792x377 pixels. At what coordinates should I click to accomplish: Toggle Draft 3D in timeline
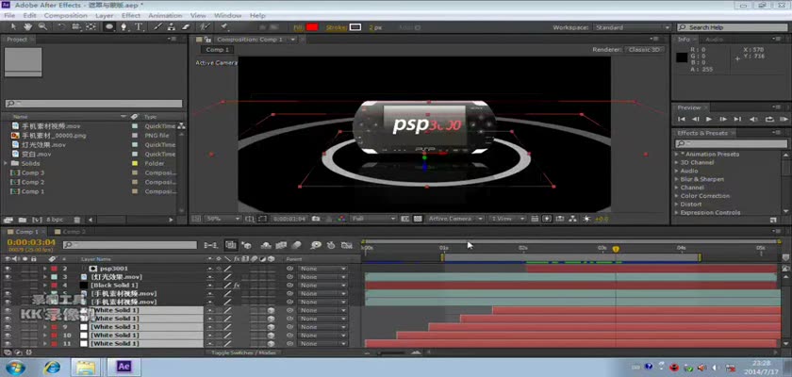247,245
